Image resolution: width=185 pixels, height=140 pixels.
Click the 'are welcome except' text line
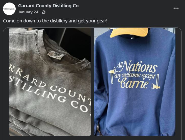[135, 76]
